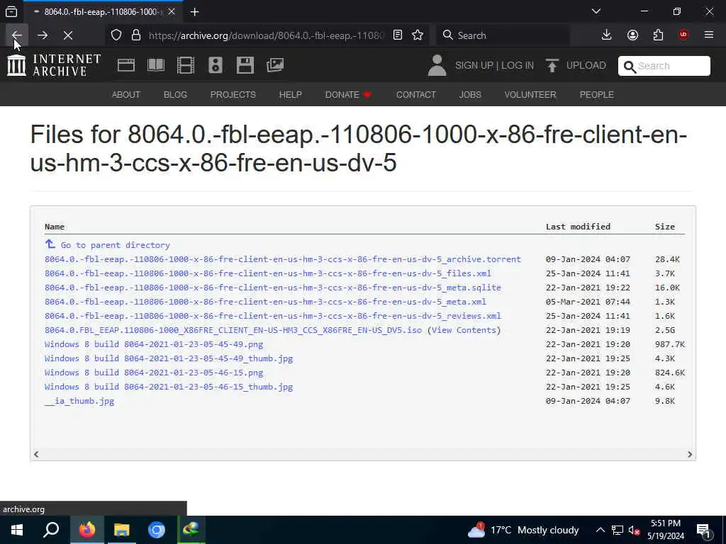Open the Texts book icon
Viewport: 726px width, 544px height.
pyautogui.click(x=155, y=65)
